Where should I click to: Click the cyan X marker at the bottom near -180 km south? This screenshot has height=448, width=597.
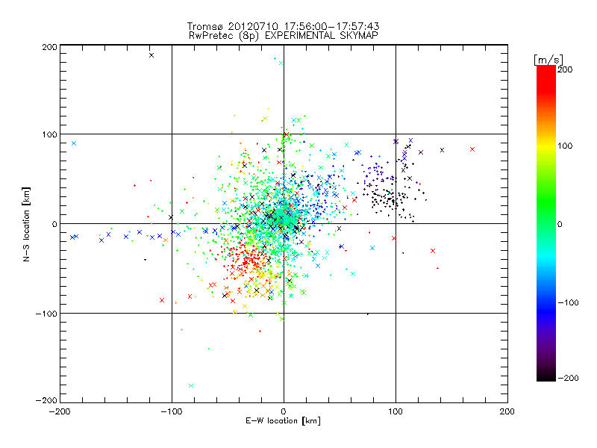tap(191, 385)
